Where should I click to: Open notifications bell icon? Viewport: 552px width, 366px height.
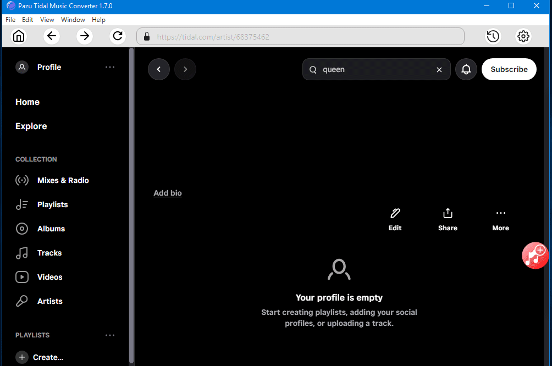coord(466,70)
